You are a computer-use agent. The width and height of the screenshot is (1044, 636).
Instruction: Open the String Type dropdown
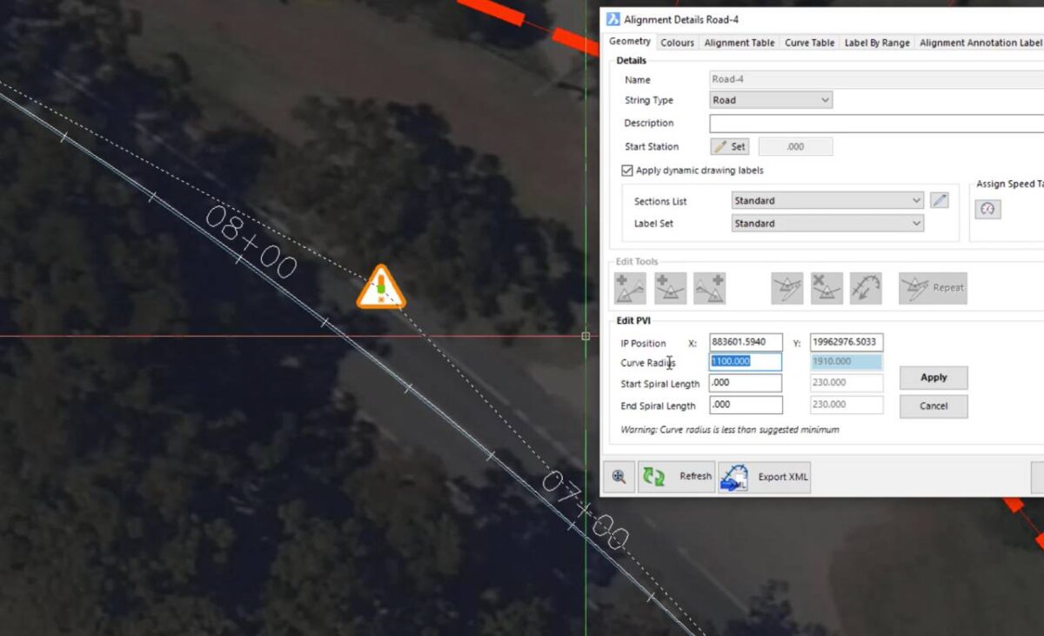[x=825, y=100]
